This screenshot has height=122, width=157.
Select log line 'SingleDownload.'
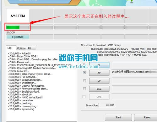(24, 92)
